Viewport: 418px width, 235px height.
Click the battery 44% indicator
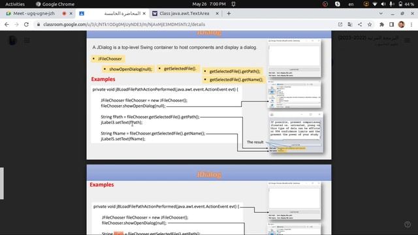[406, 4]
